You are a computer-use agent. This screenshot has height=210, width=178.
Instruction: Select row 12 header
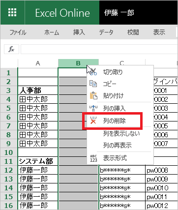(9, 170)
